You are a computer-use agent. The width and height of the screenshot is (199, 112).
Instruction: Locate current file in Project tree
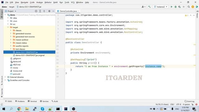tap(36, 11)
